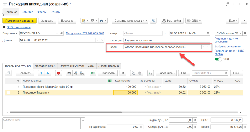Expand Операция dropdown list

[208, 40]
